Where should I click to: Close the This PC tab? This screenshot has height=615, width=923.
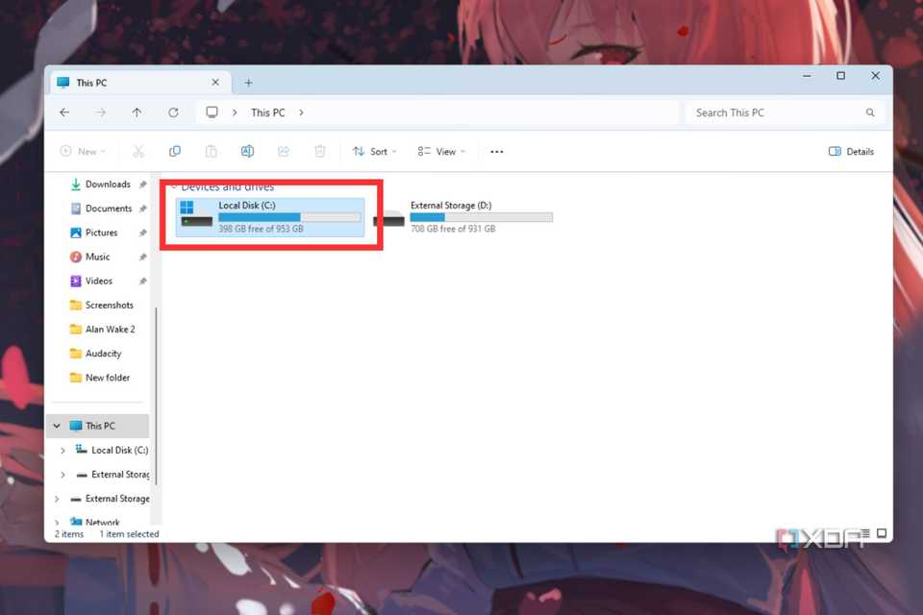click(x=215, y=83)
